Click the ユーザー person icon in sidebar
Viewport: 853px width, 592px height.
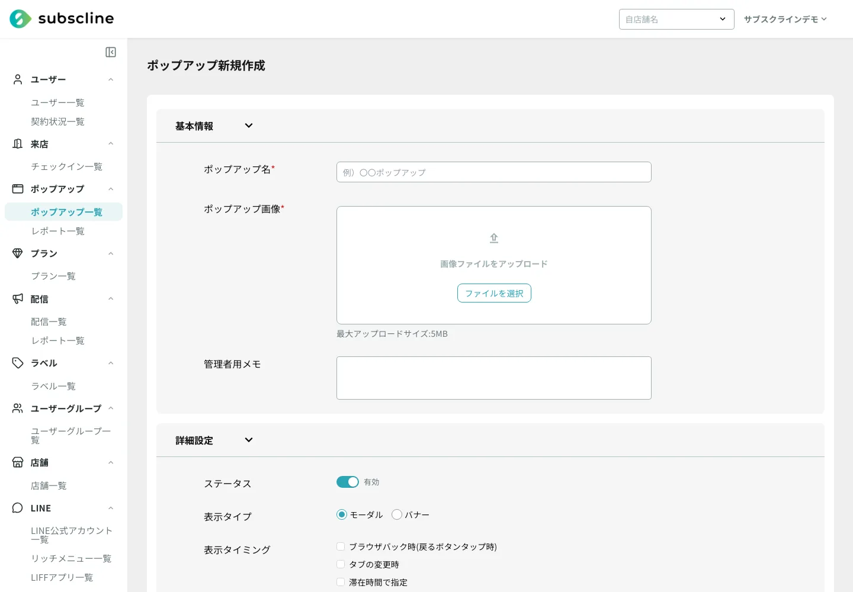click(x=18, y=79)
